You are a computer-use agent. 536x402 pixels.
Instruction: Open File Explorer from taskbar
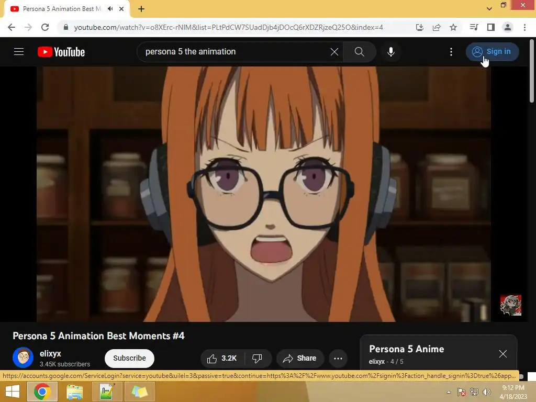[x=74, y=392]
